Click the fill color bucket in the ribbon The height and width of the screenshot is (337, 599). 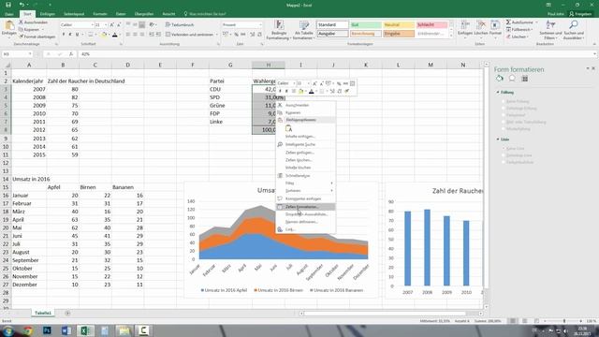coord(104,35)
